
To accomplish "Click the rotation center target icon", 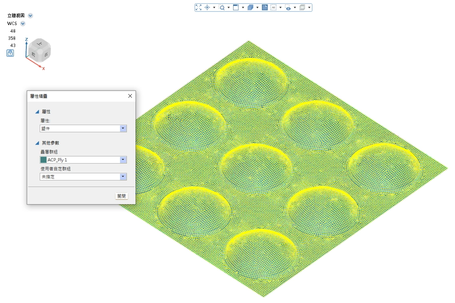I will click(207, 8).
